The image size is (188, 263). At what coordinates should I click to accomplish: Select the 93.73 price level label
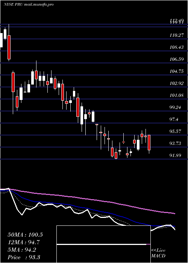click(175, 144)
